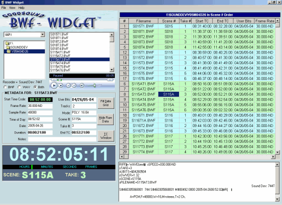Click the BWF Widget title bar icon

tap(2, 2)
